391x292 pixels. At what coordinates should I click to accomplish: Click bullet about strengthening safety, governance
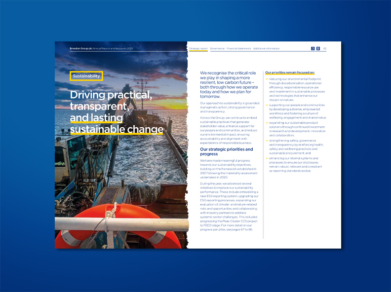pyautogui.click(x=296, y=146)
